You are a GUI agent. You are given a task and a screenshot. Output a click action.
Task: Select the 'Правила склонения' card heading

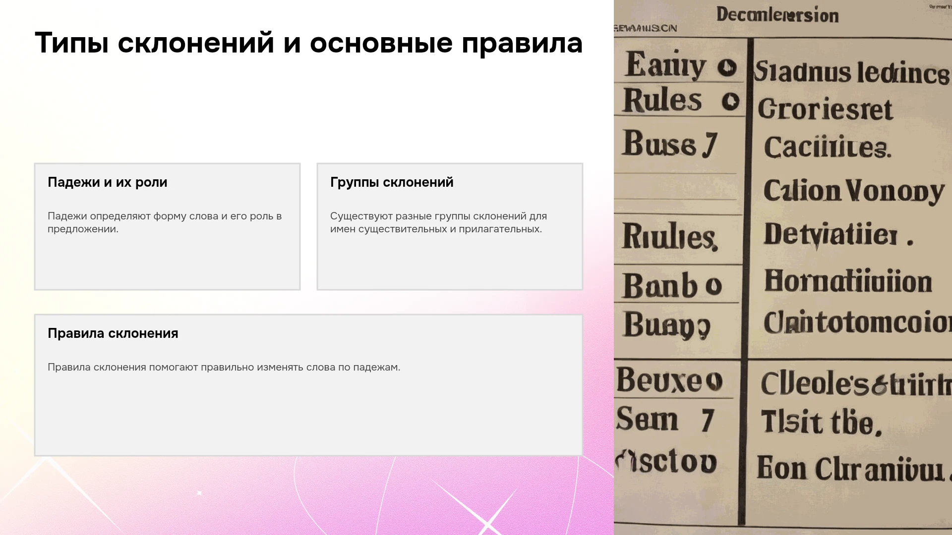tap(113, 333)
